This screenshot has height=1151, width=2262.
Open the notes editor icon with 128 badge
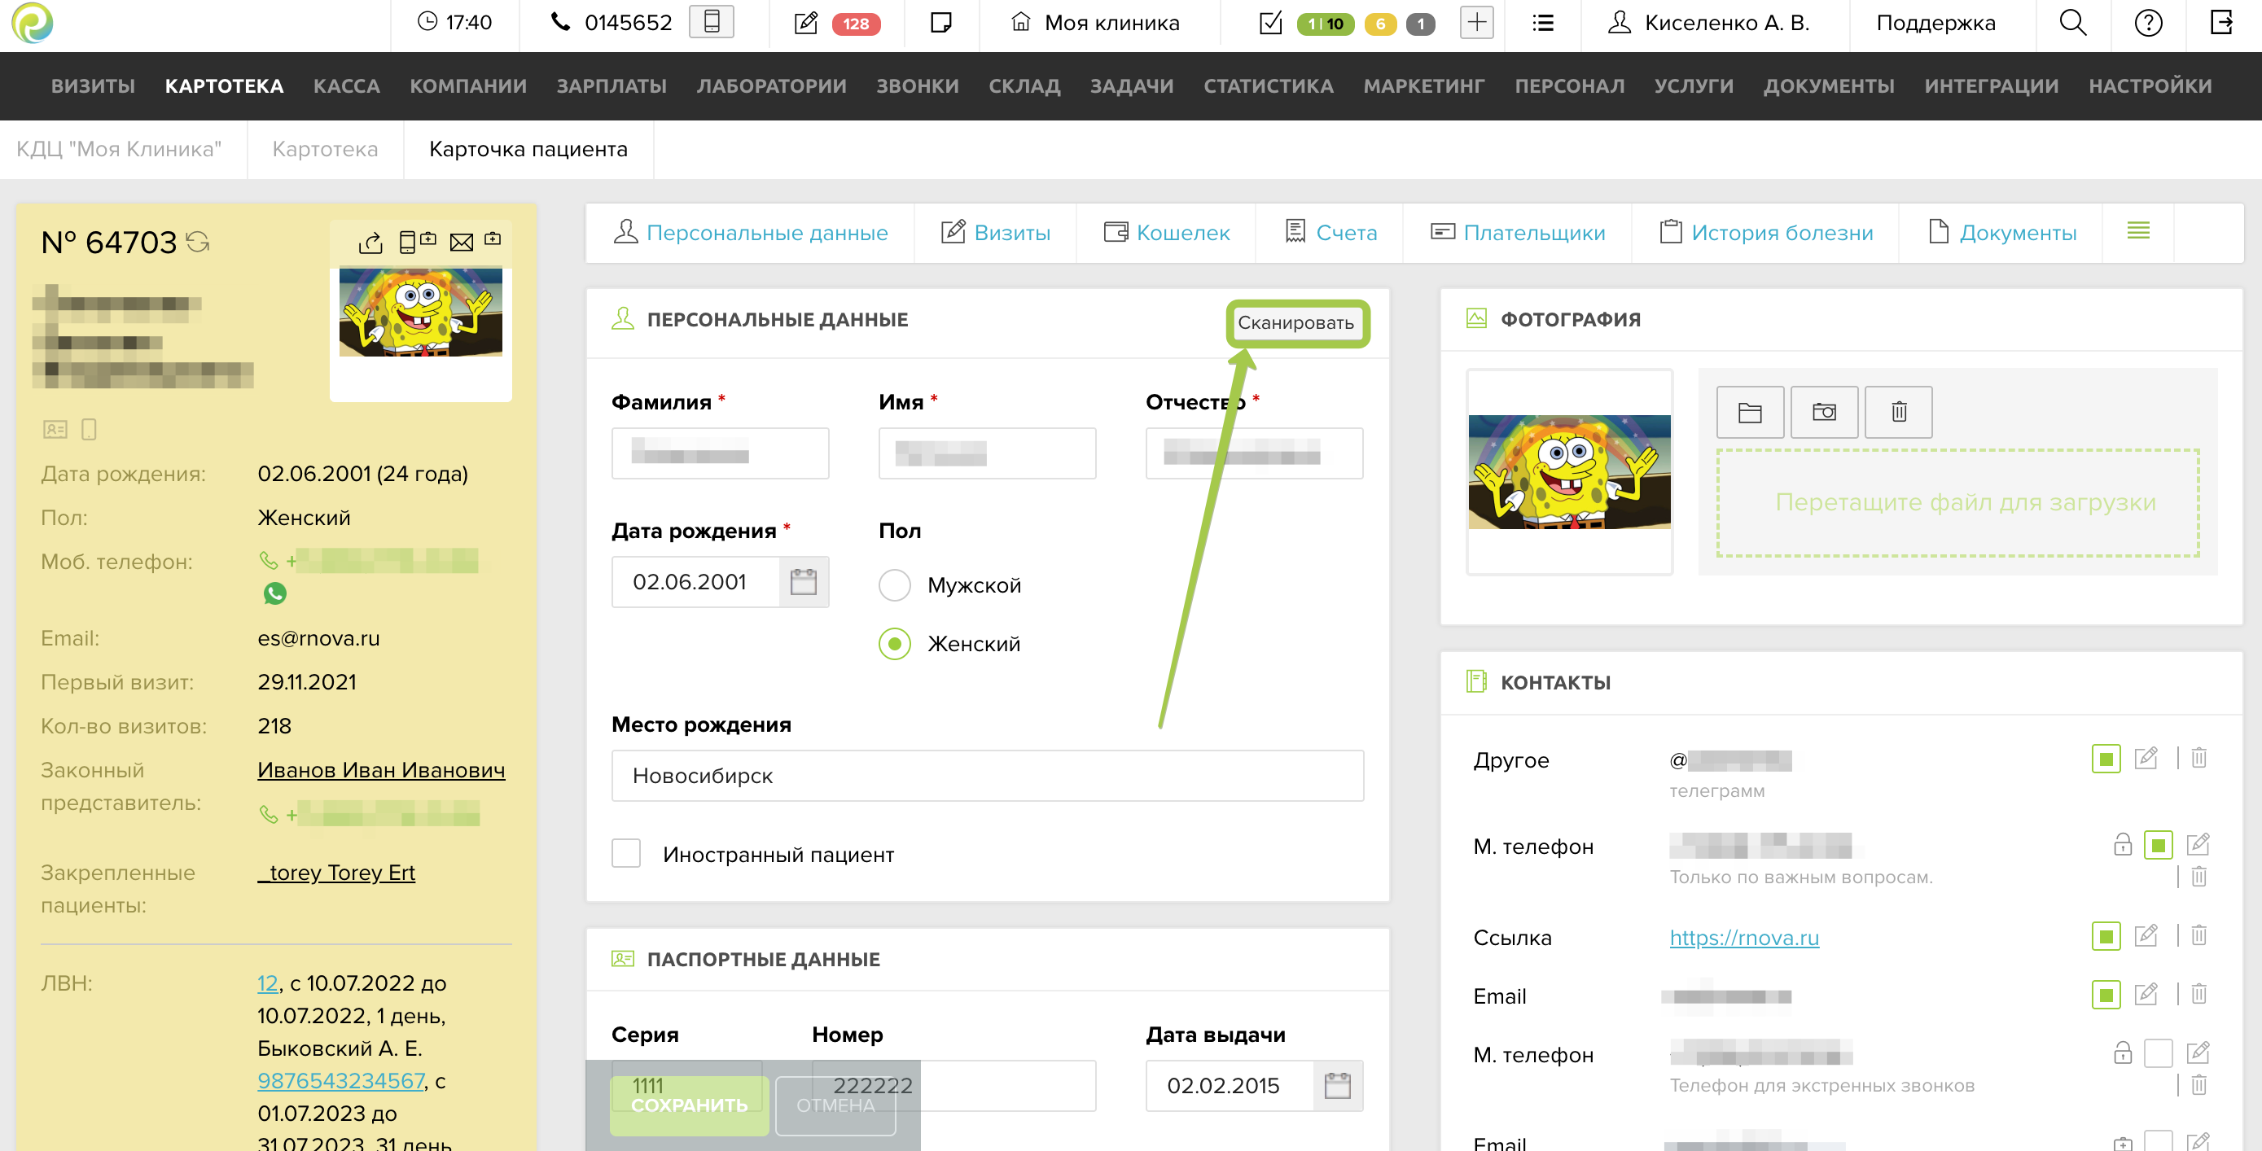(x=806, y=23)
